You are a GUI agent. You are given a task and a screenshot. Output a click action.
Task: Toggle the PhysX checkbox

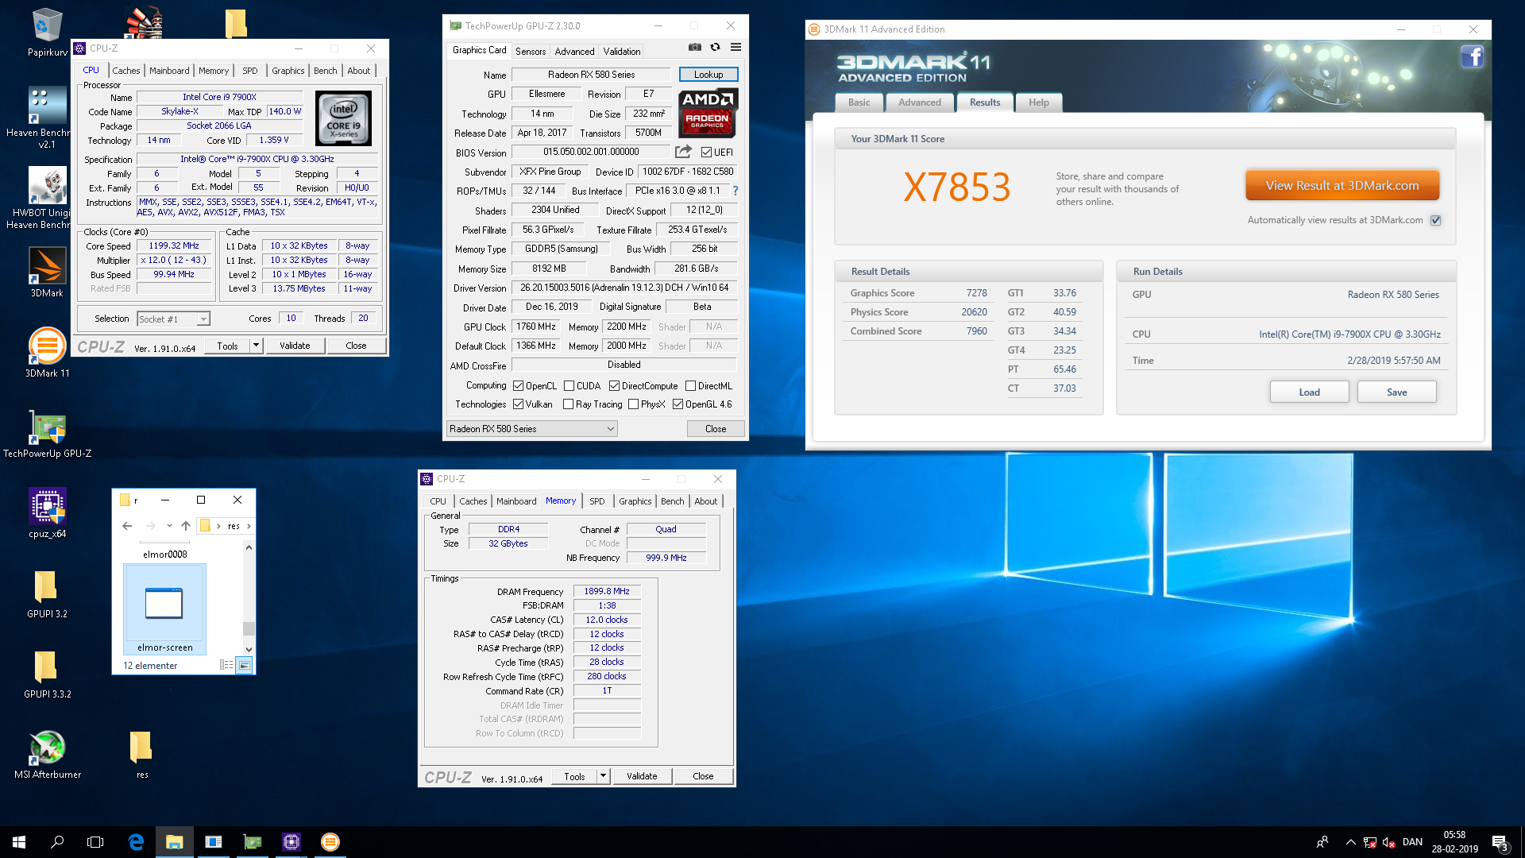(x=633, y=404)
